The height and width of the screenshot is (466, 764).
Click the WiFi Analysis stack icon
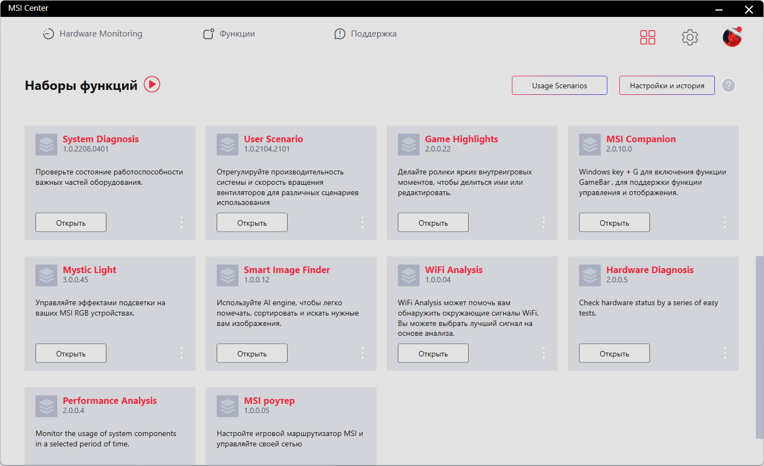coord(409,275)
